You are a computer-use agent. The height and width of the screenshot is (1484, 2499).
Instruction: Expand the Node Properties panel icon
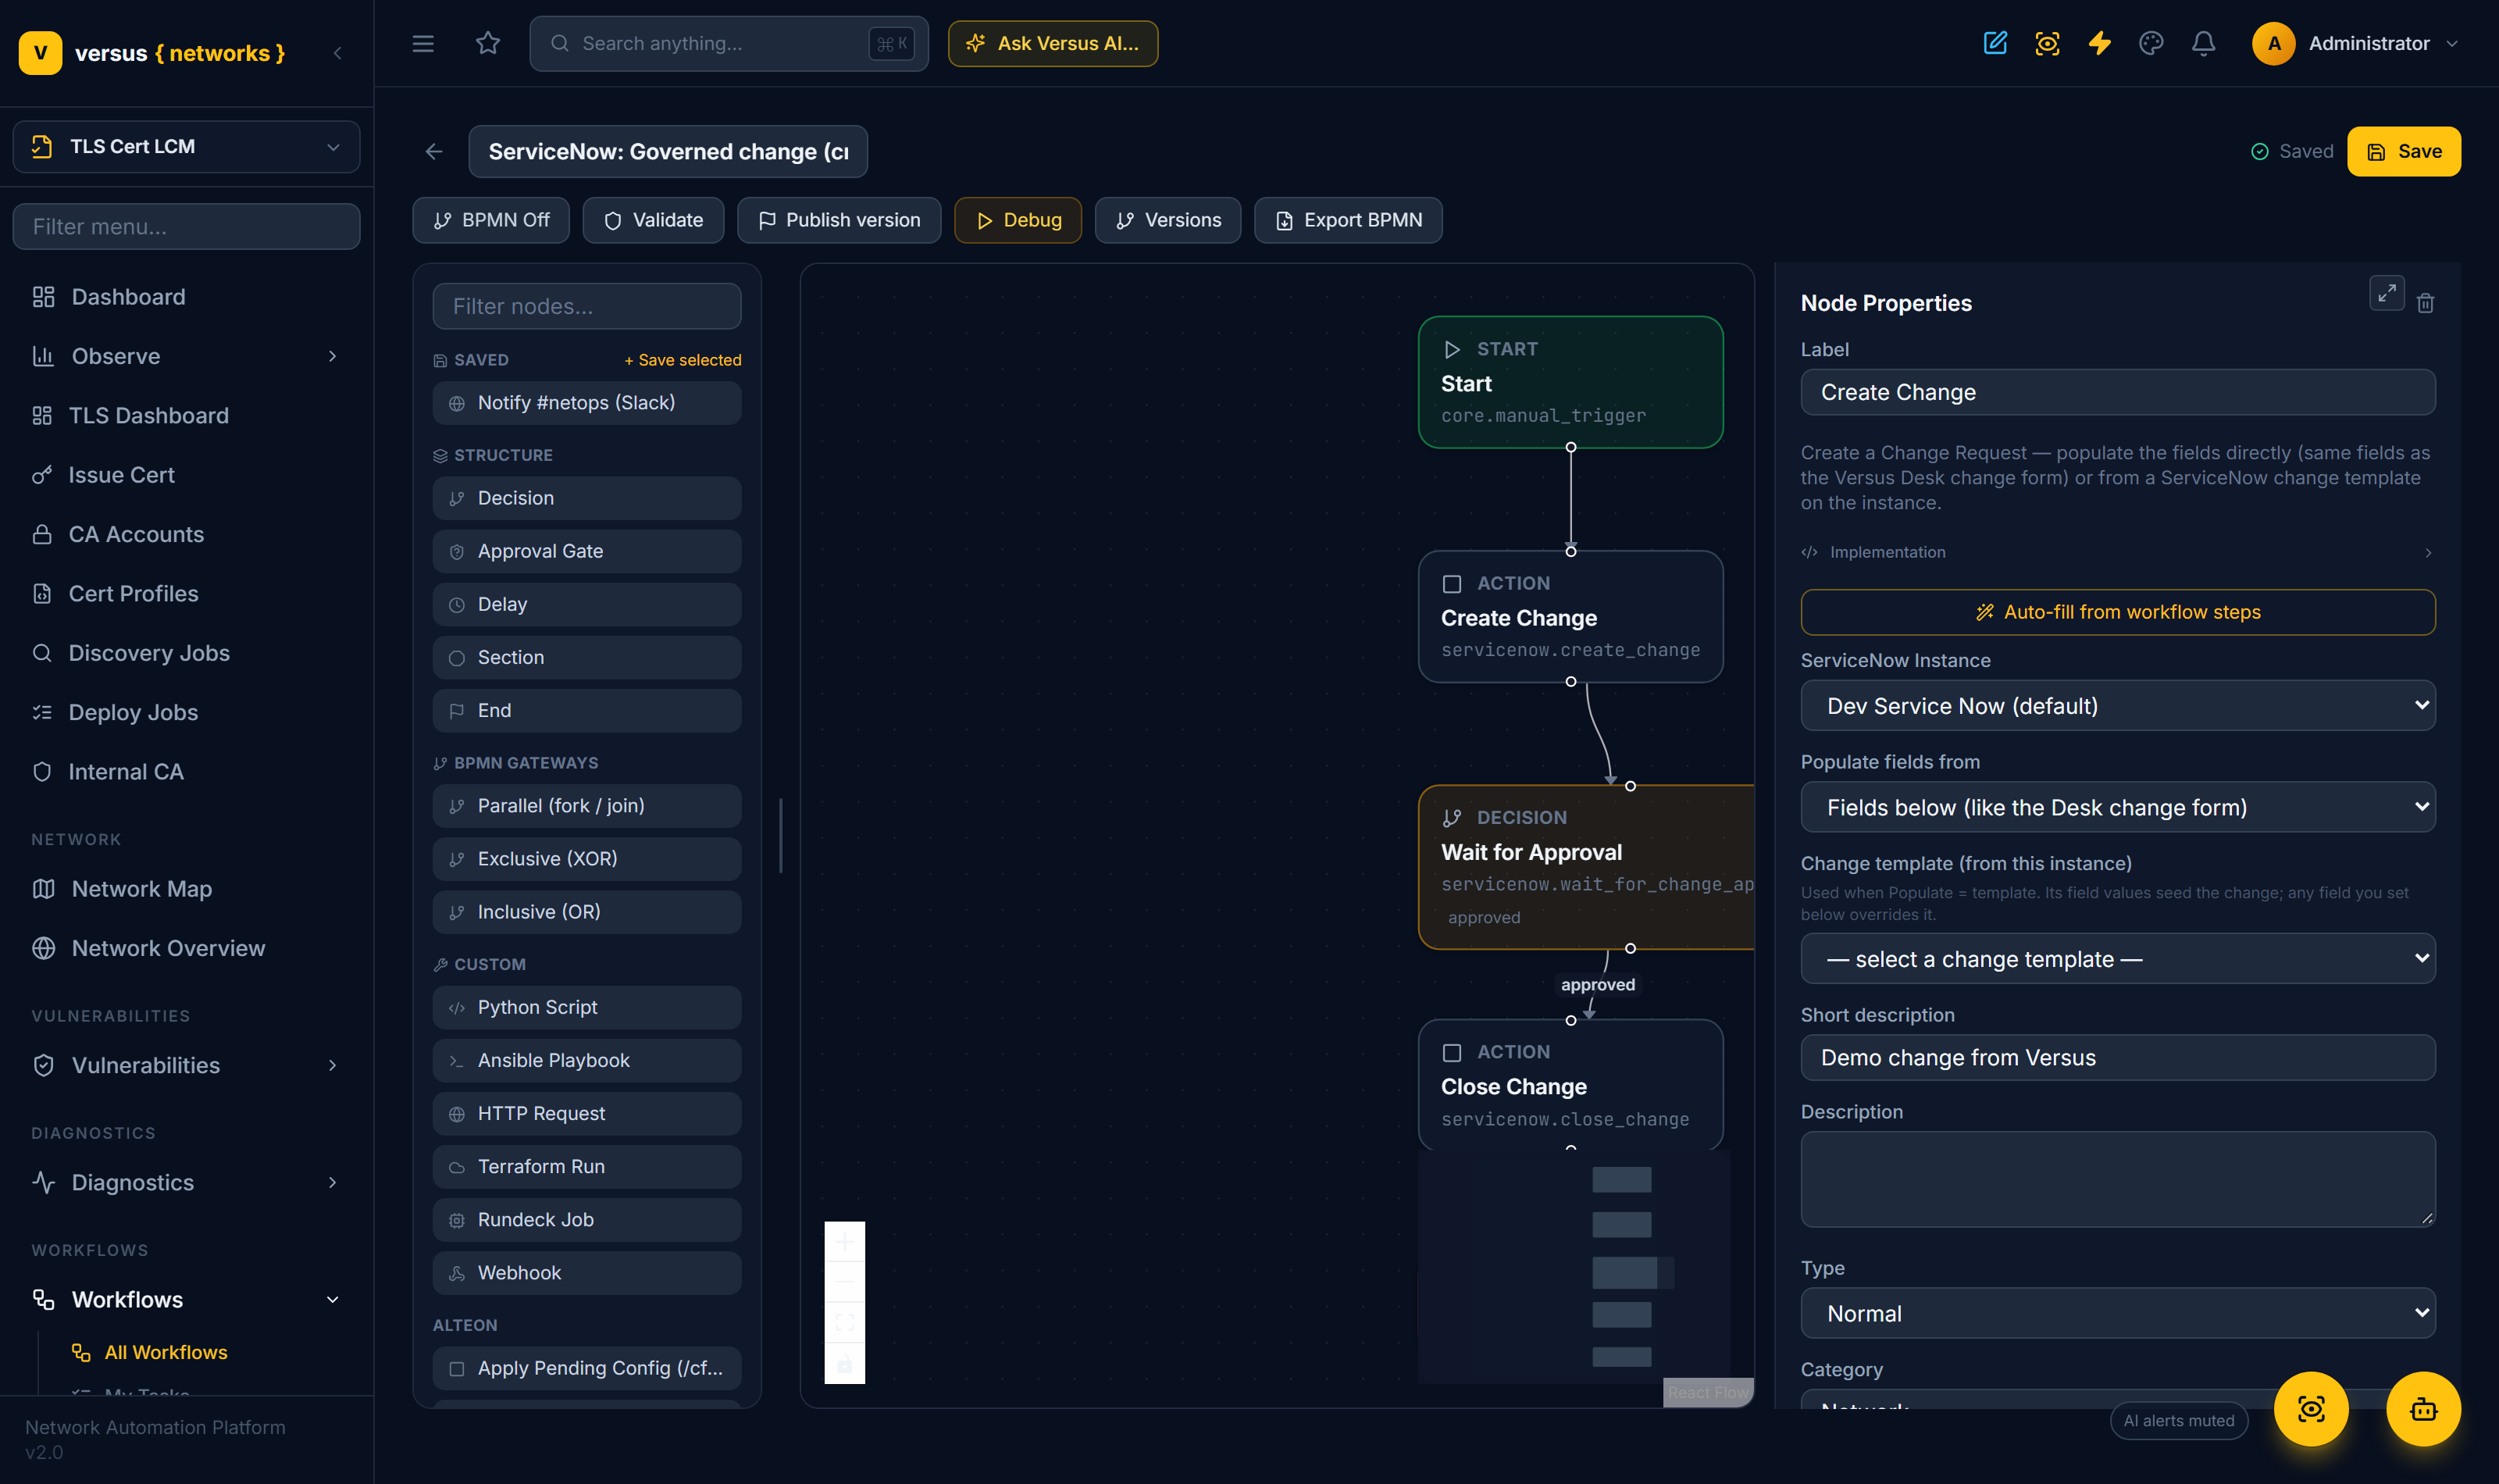(2387, 293)
